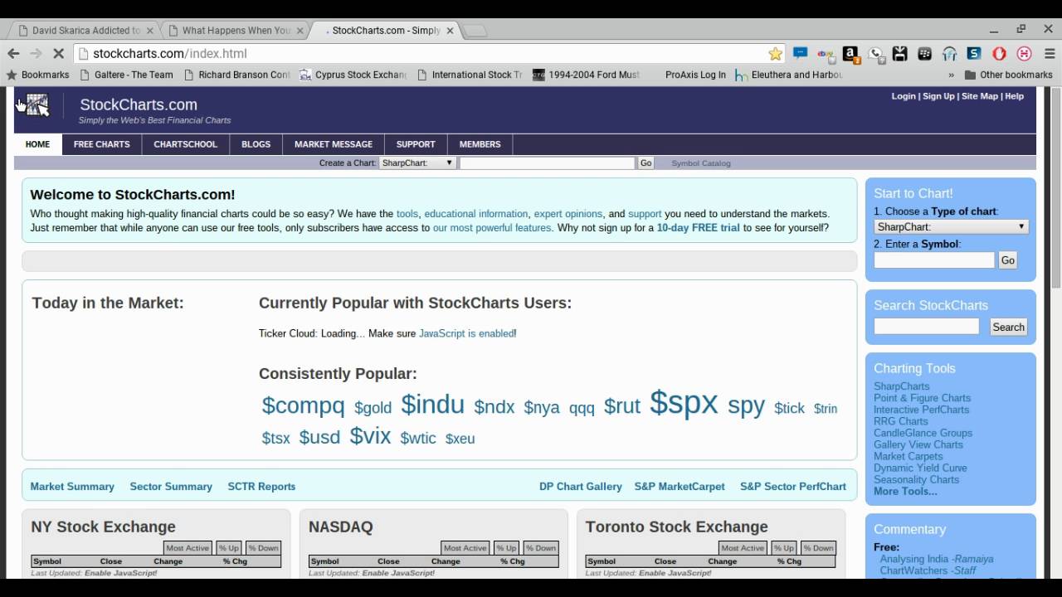Click the black download-to-device extension icon

tap(900, 53)
